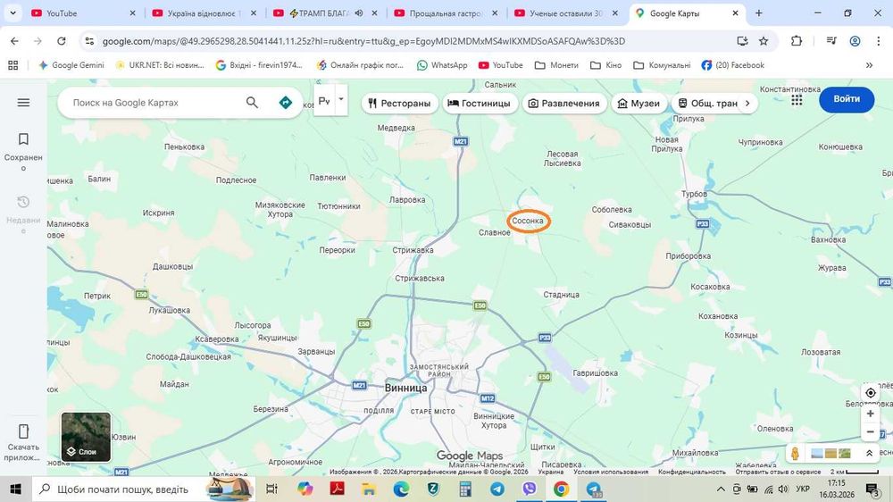The height and width of the screenshot is (502, 893).
Task: Open the Facebook bookmark
Action: pos(732,65)
